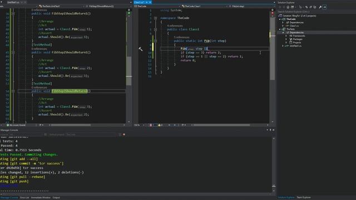Image resolution: width=356 pixels, height=200 pixels.
Task: Select the Packages item in Solution Explorer
Action: tap(298, 39)
